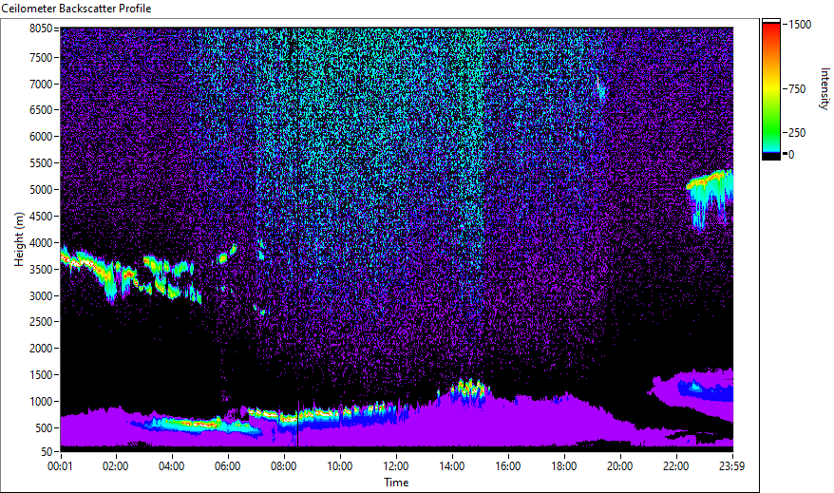Screen dimensions: 834x493
Task: Click the 10:00 time axis label
Action: point(339,466)
